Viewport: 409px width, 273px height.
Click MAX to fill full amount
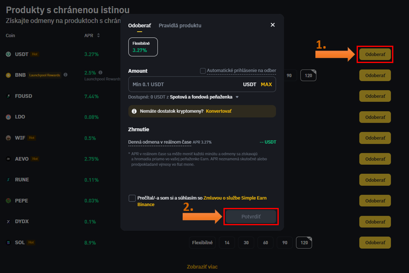coord(266,84)
